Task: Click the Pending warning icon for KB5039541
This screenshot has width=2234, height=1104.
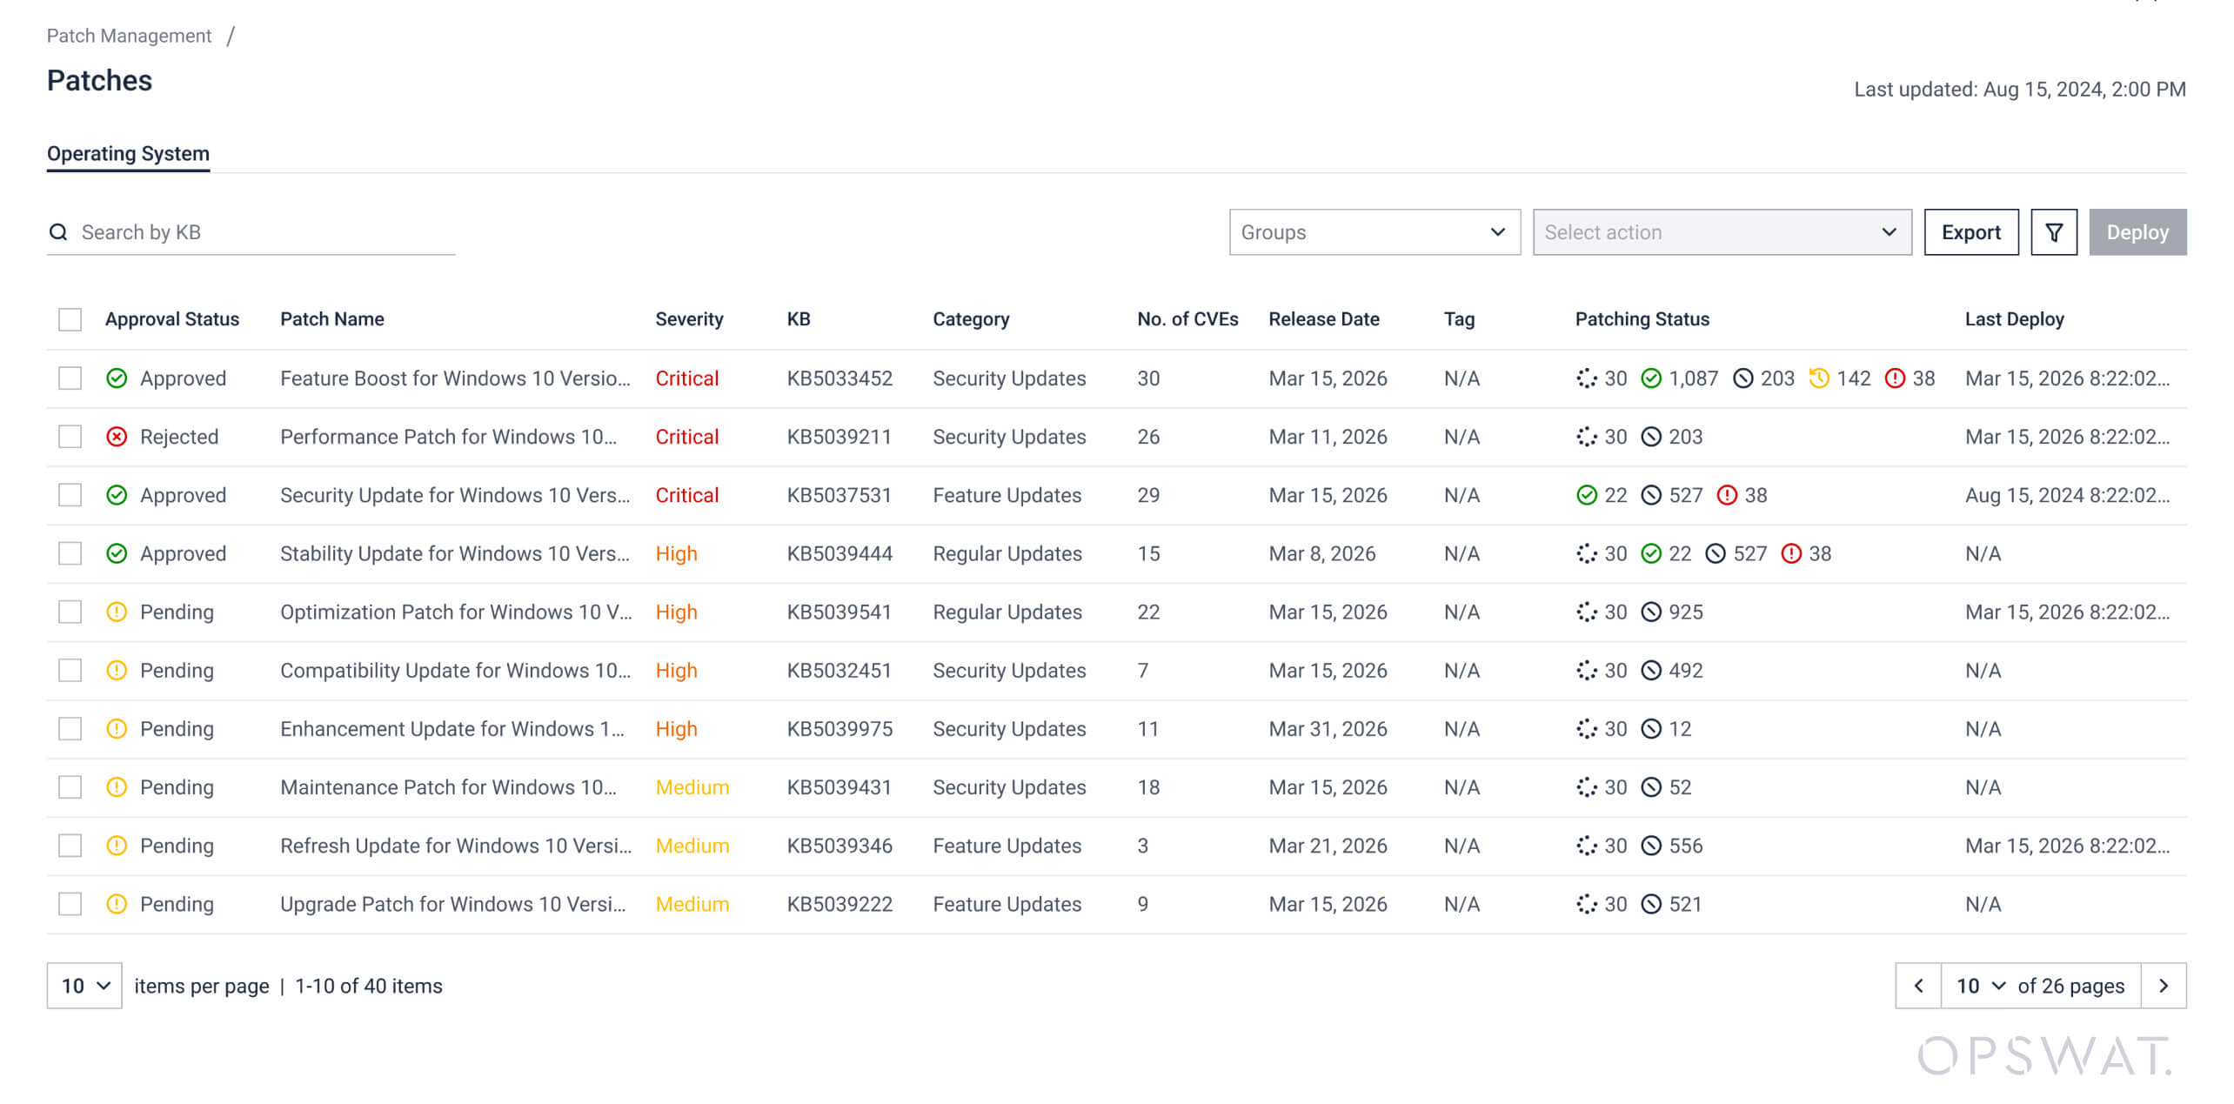Action: [117, 612]
